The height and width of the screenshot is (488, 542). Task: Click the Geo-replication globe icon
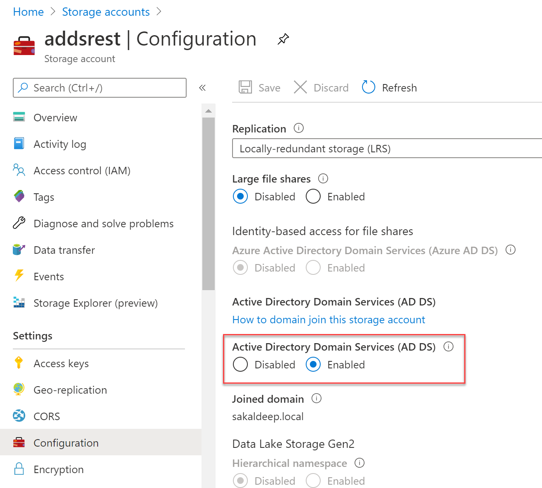[x=19, y=389]
